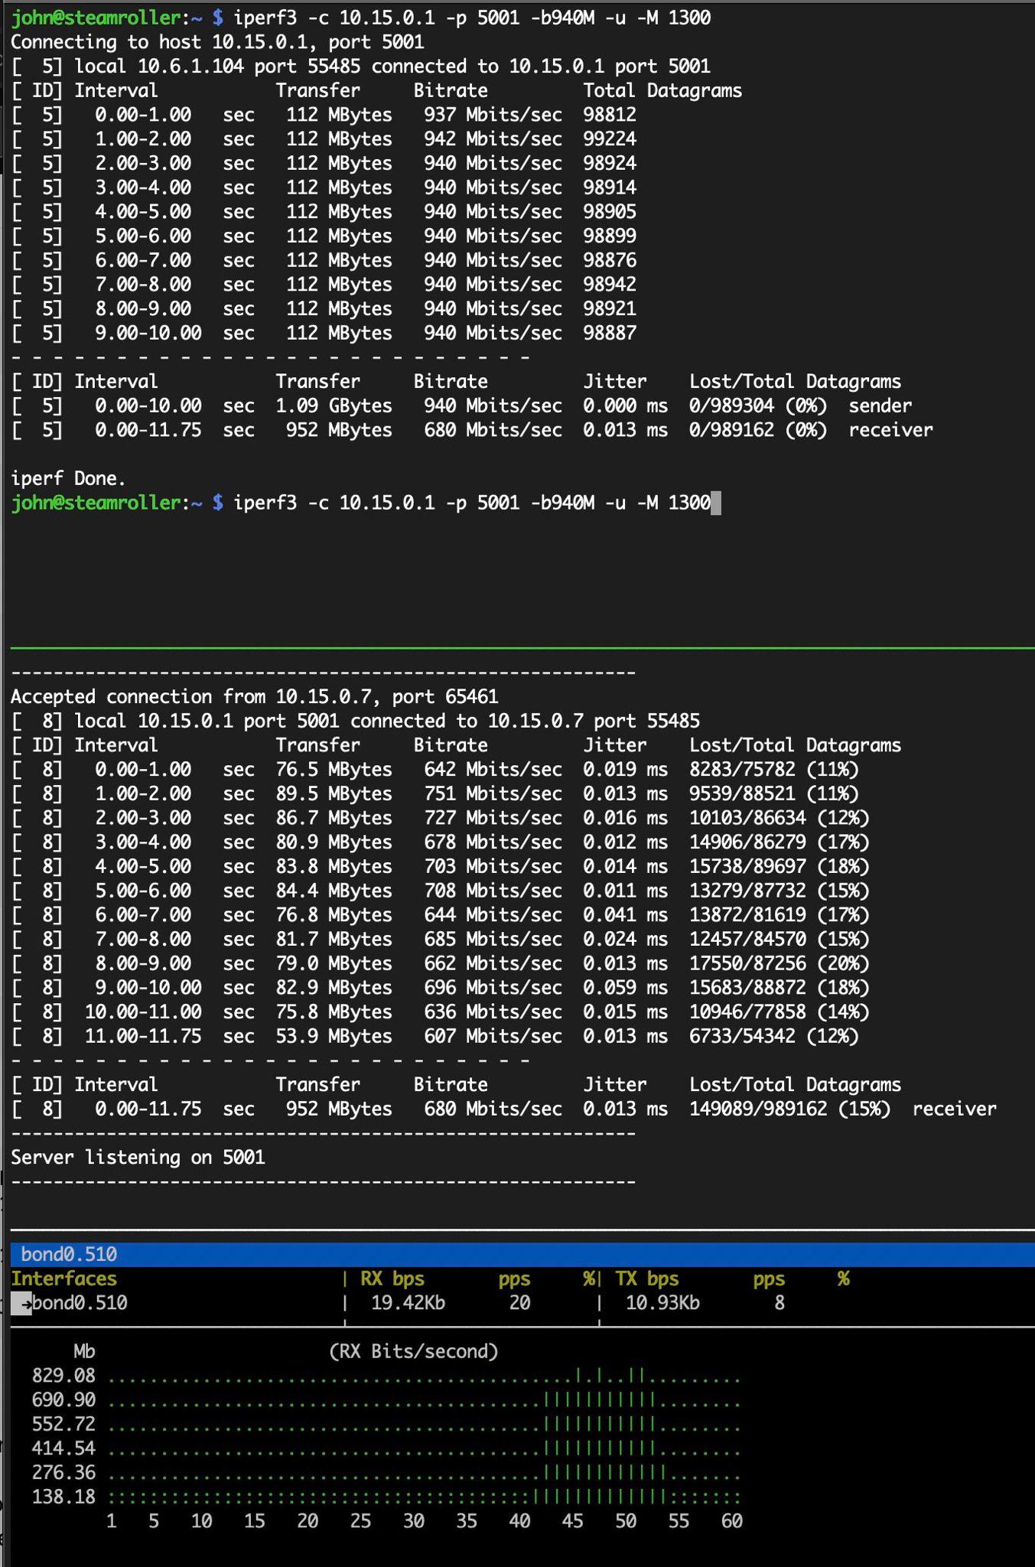Click the 60 mark on graph x-axis

(731, 1521)
